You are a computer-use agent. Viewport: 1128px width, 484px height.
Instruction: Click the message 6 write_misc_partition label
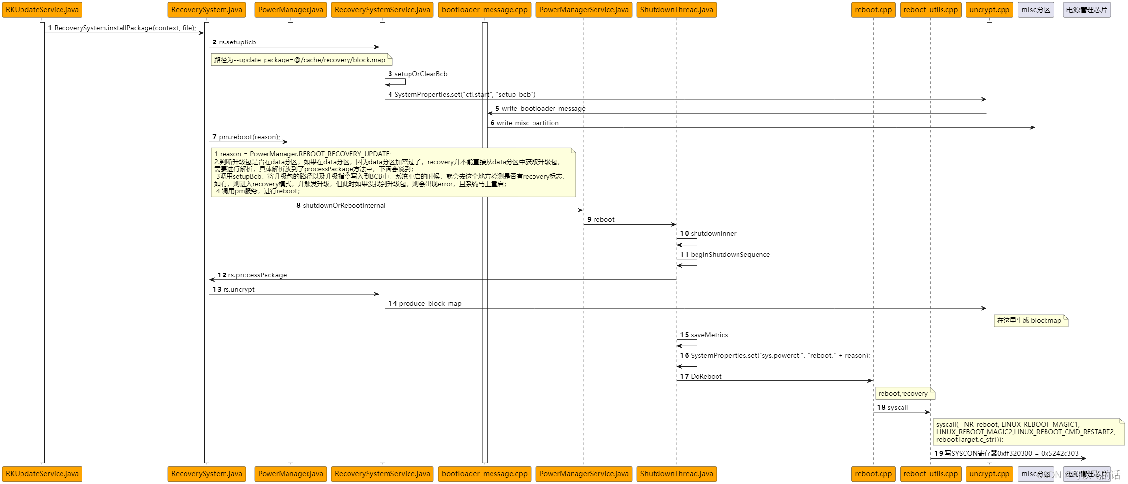coord(525,123)
